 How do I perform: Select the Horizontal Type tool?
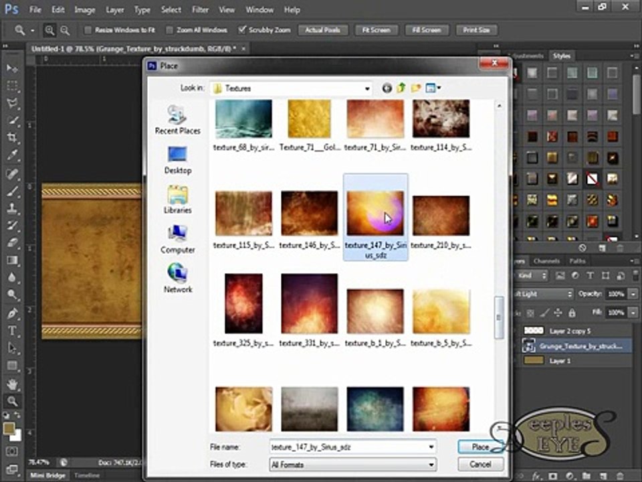[12, 330]
